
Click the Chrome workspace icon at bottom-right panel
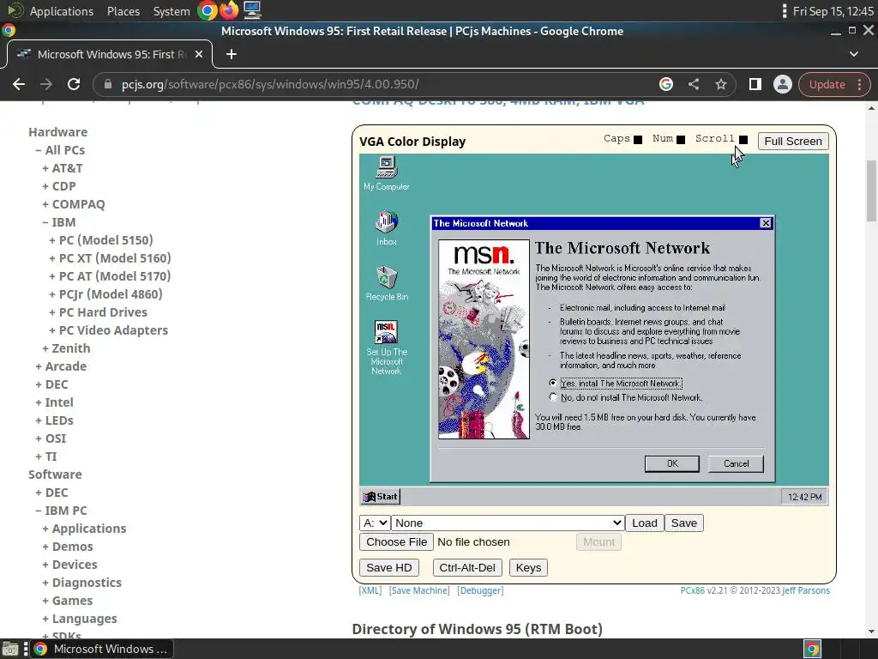[812, 649]
